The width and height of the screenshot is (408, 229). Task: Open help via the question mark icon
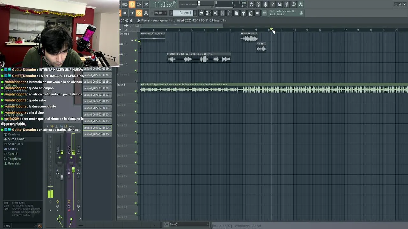coord(273,4)
